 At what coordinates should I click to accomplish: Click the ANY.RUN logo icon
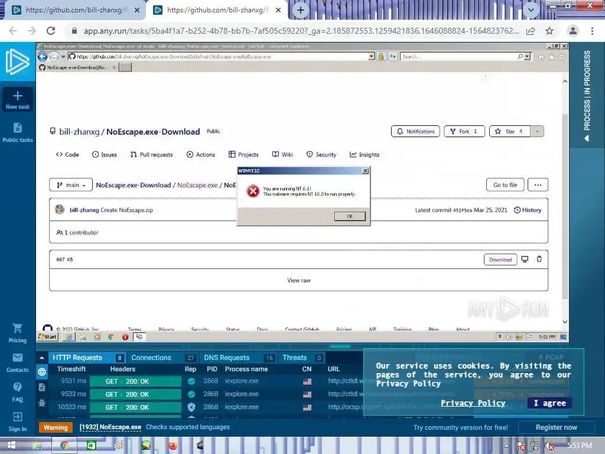[17, 61]
